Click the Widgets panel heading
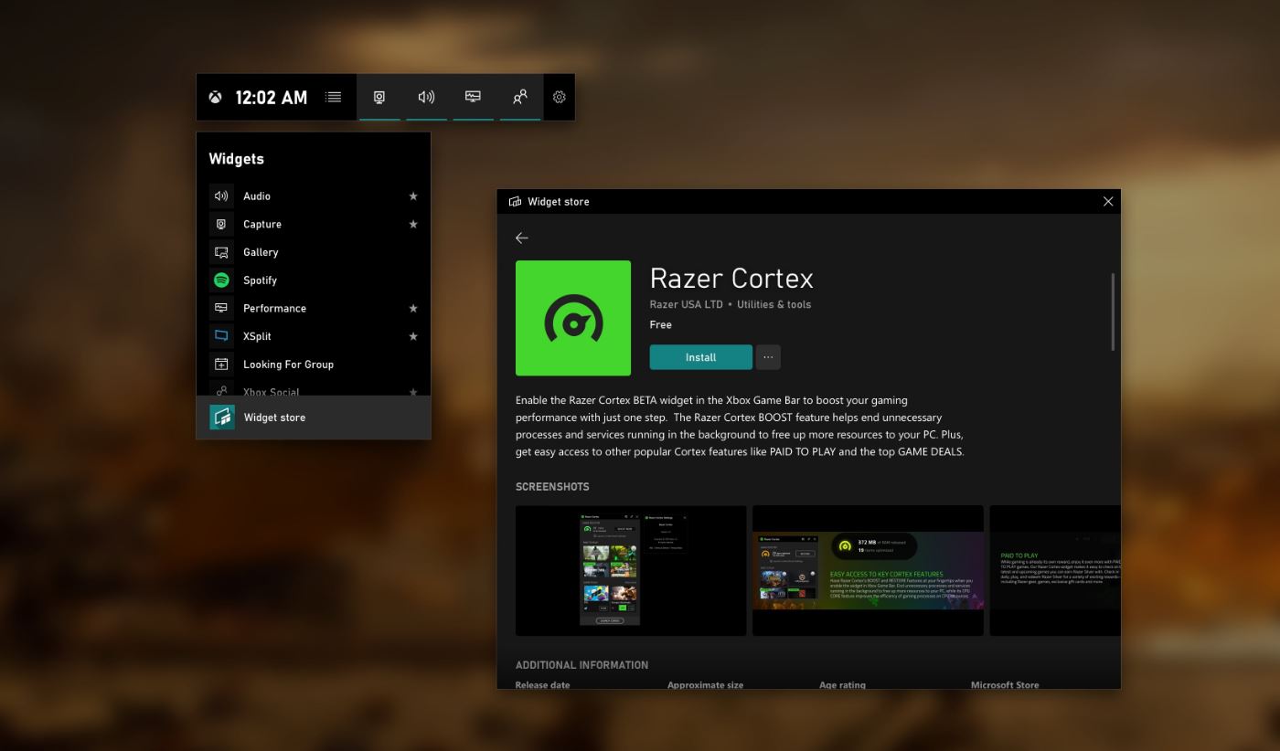Image resolution: width=1280 pixels, height=751 pixels. (236, 159)
